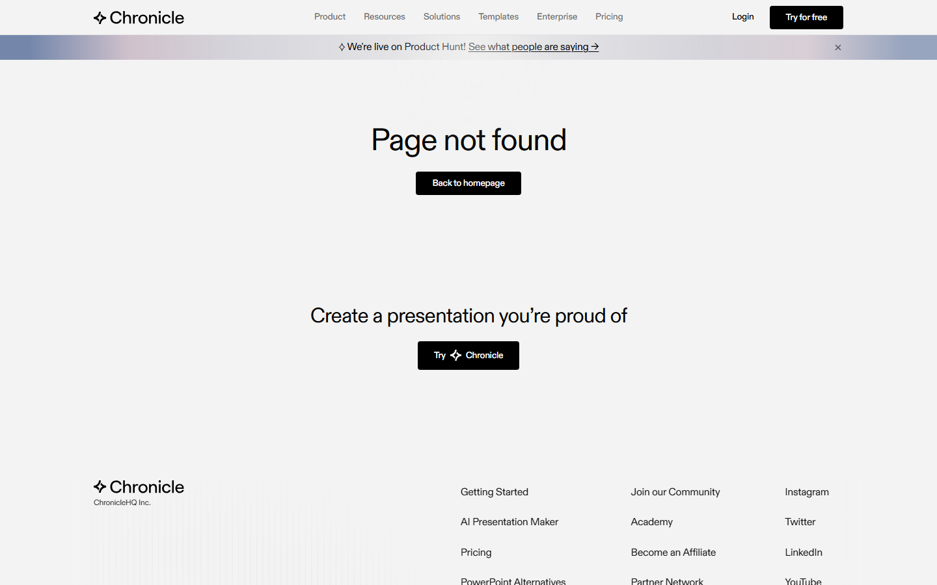Click the arrow in the Product Hunt banner link
This screenshot has height=585, width=937.
coord(593,47)
